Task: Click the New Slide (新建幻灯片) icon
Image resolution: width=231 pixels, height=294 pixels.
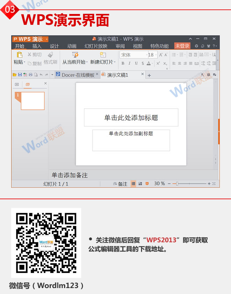Action: pos(103,55)
